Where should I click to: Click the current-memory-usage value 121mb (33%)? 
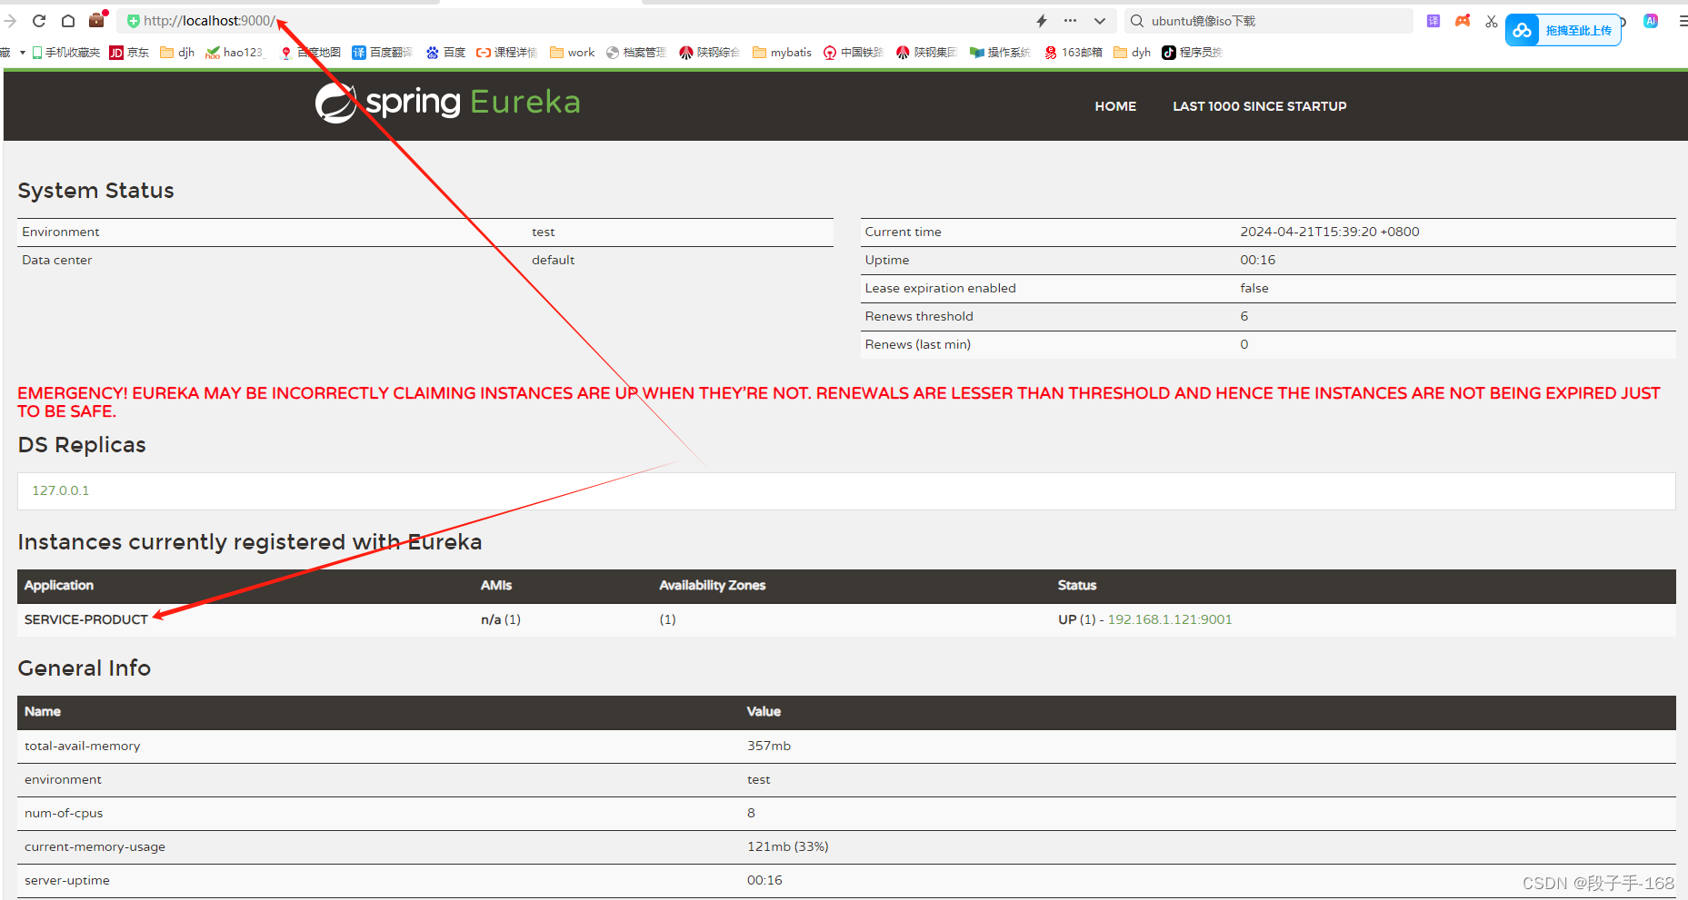(x=788, y=846)
